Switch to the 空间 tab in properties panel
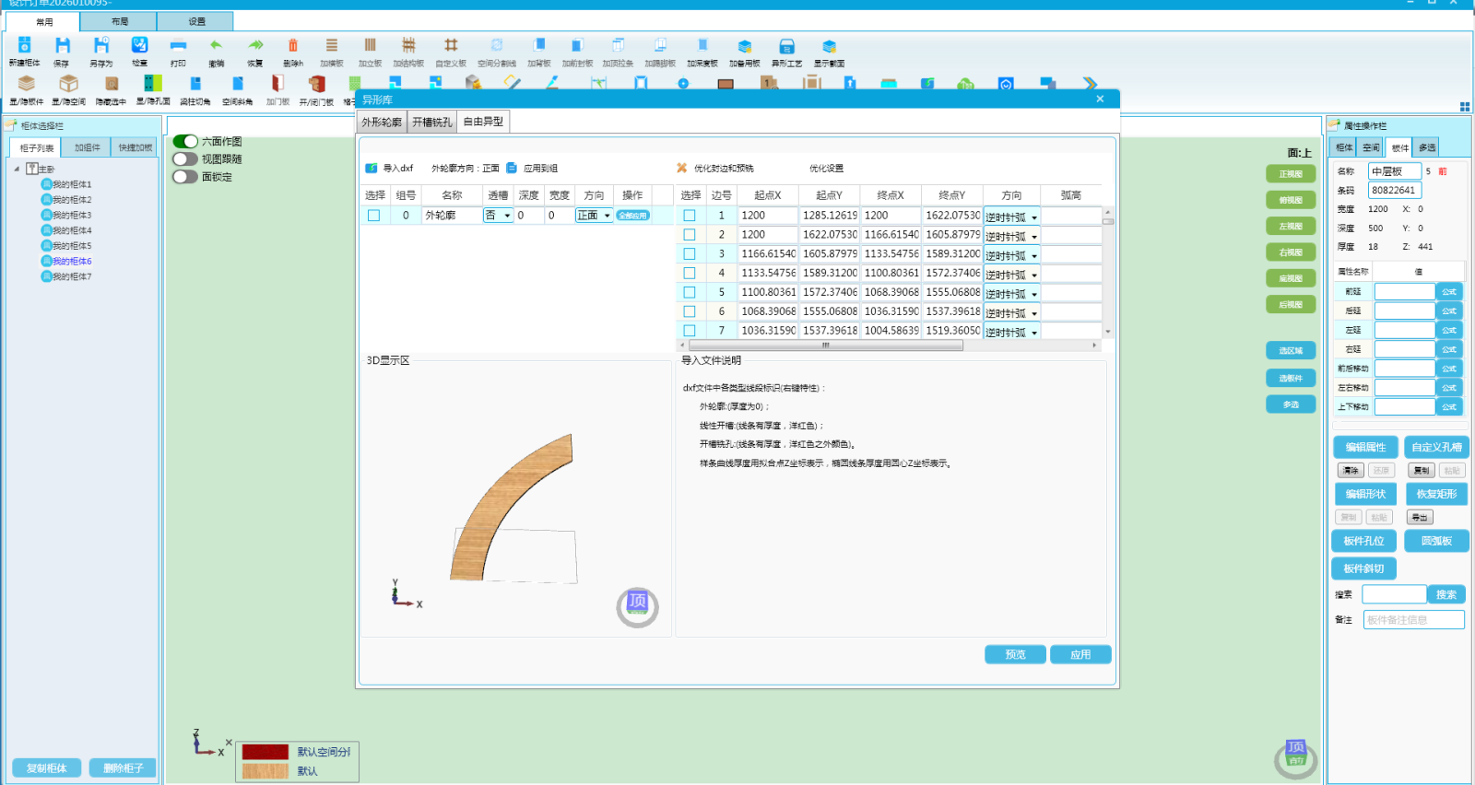 (x=1372, y=147)
